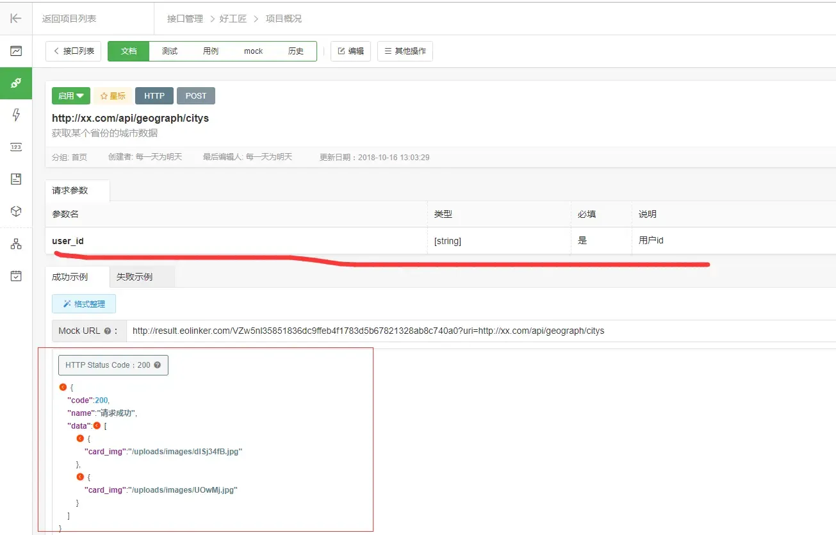
Task: Click the 编辑 edit button
Action: pyautogui.click(x=350, y=51)
